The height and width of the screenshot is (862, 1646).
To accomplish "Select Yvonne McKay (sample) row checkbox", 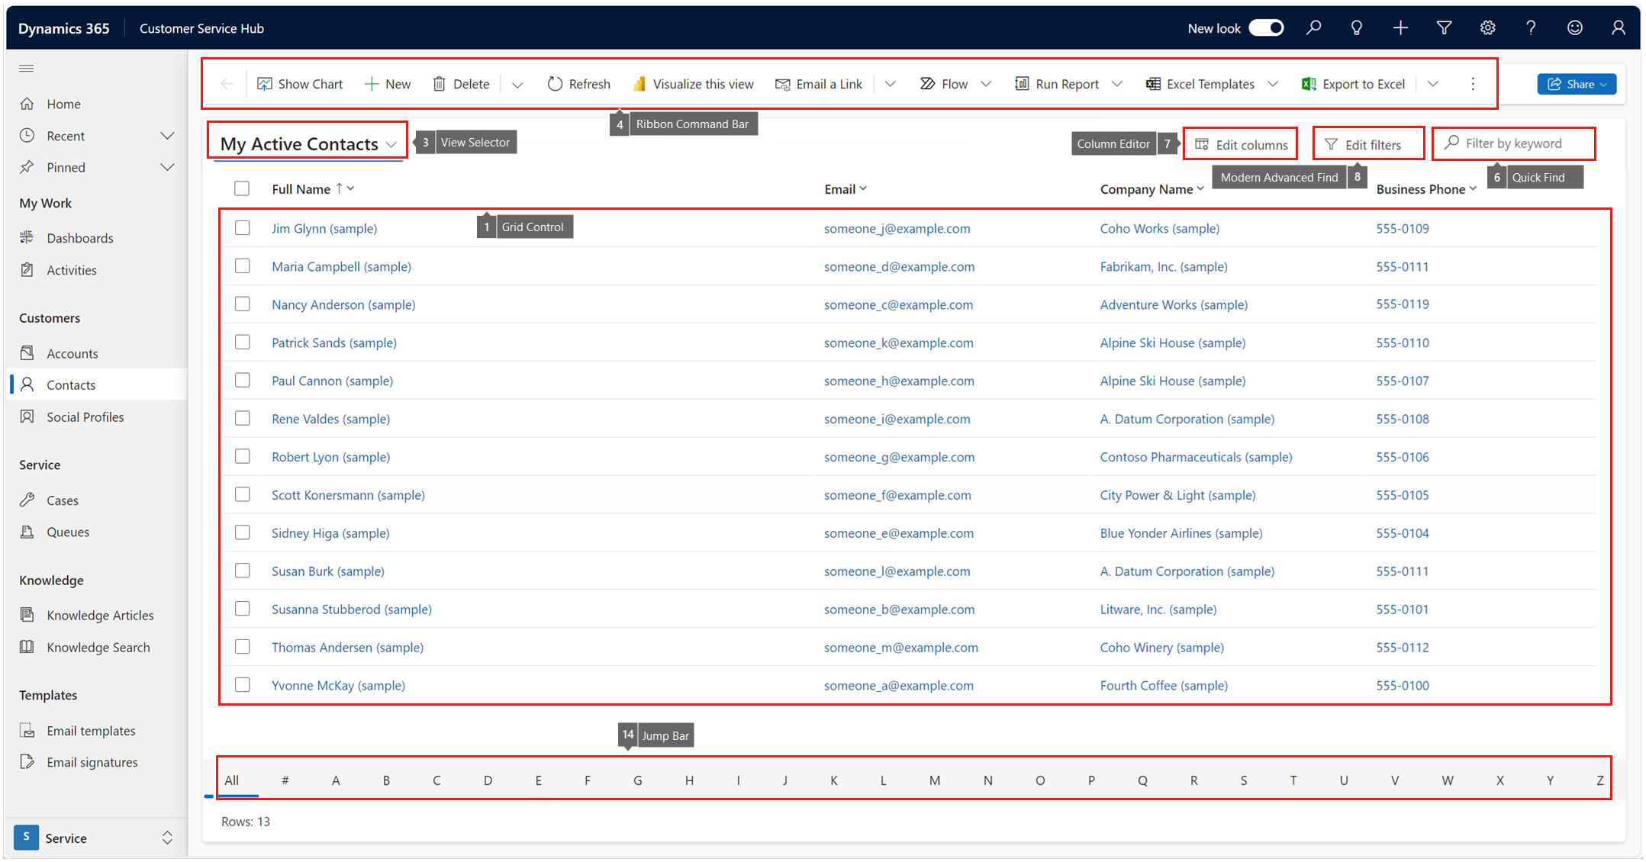I will coord(242,685).
